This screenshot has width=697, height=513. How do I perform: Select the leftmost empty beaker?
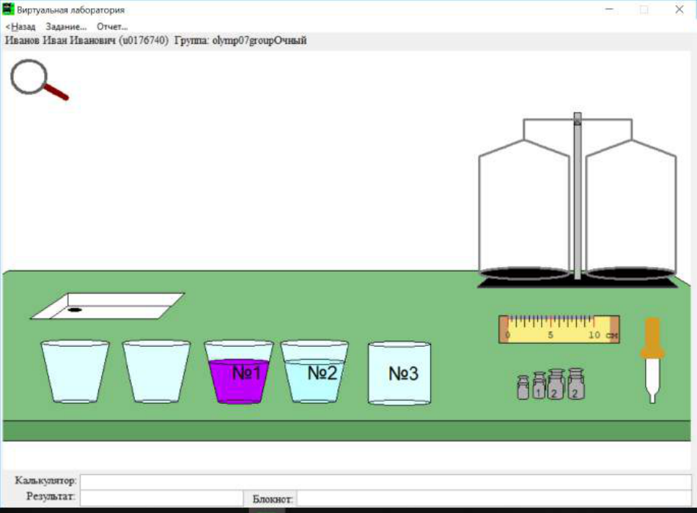tap(75, 372)
